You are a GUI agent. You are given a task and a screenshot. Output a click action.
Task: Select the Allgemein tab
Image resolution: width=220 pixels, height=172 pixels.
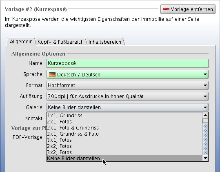[x=21, y=42]
